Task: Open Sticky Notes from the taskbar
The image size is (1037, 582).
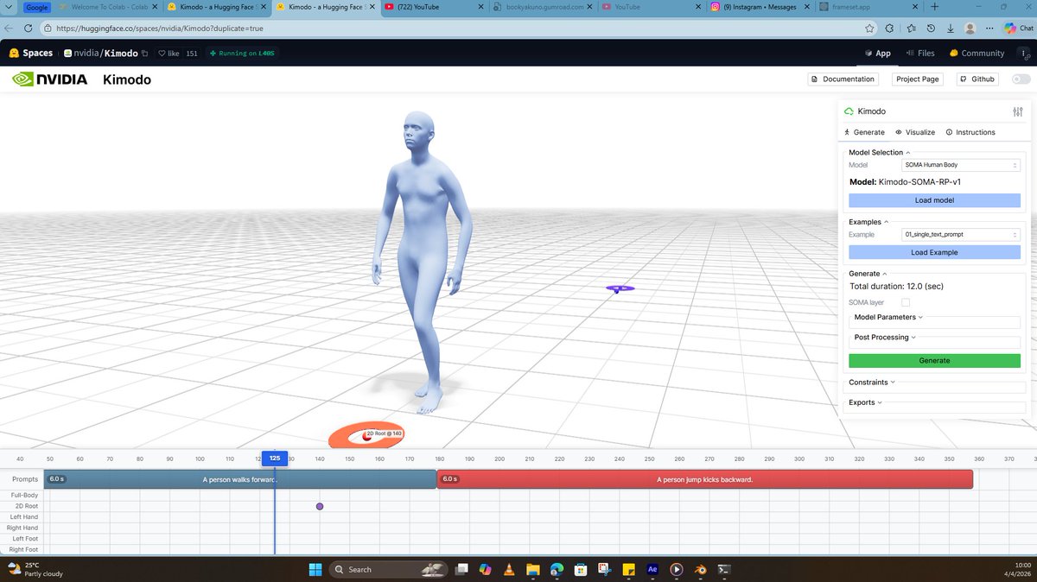Action: (x=628, y=569)
